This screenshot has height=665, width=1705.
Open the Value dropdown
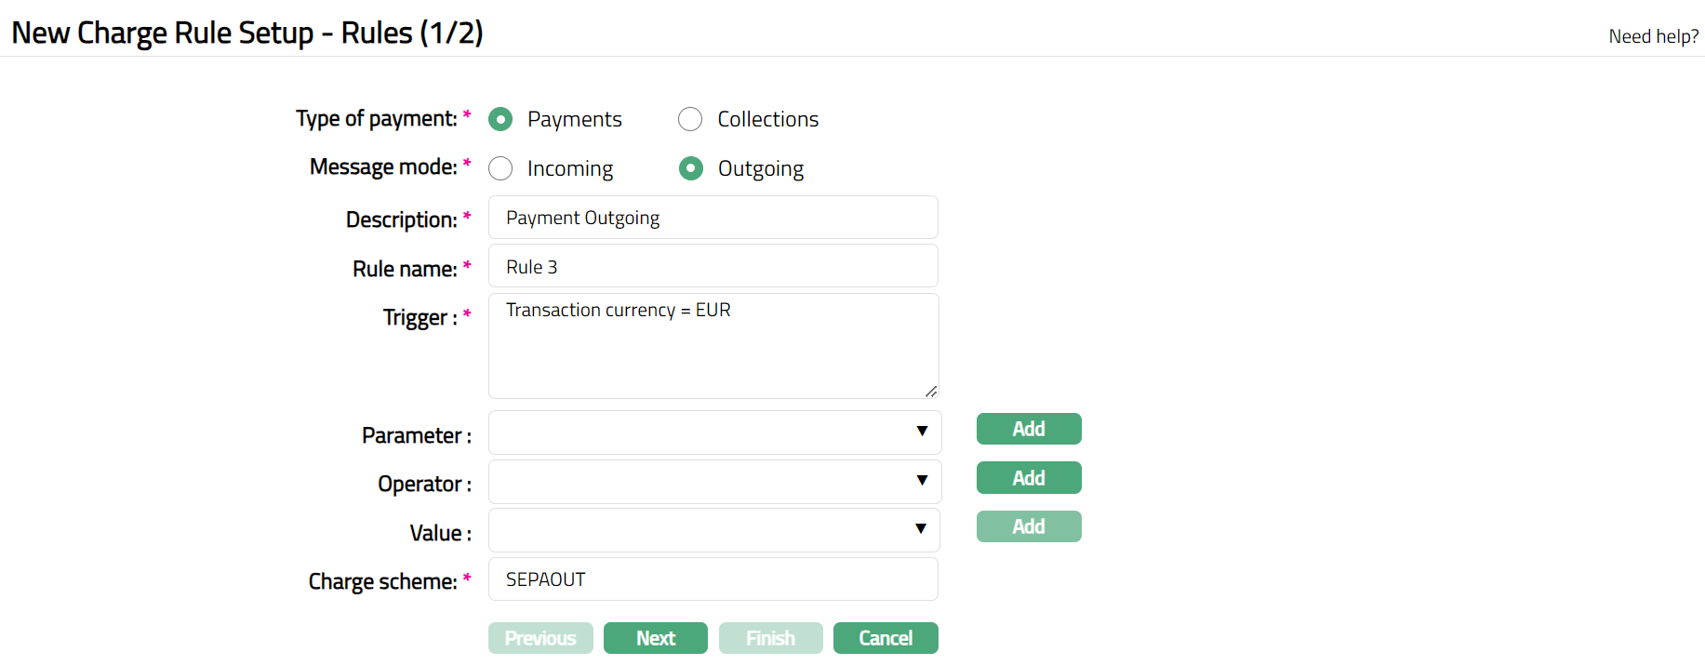(x=714, y=529)
